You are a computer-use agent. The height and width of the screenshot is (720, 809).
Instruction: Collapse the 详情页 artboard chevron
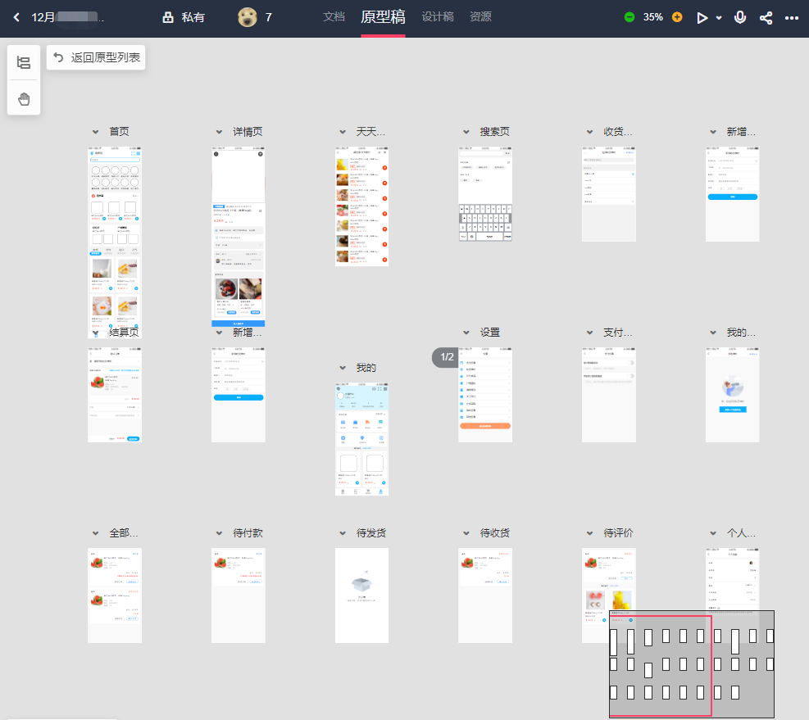[220, 132]
